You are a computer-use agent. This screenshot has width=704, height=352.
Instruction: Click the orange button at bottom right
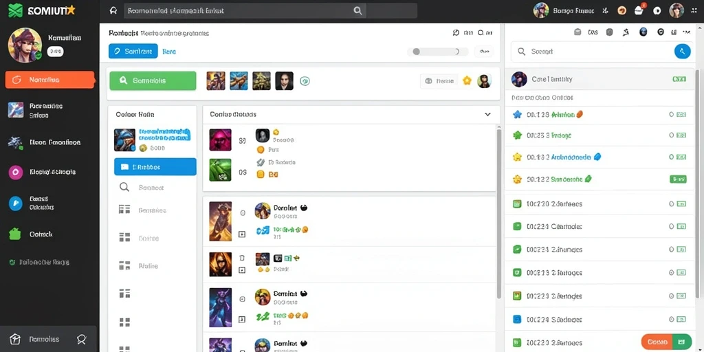[657, 342]
